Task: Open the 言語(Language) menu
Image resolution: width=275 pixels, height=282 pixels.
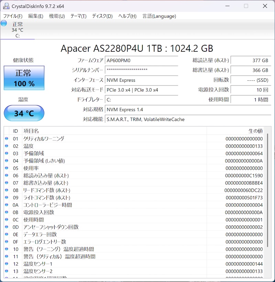Action: pyautogui.click(x=159, y=16)
